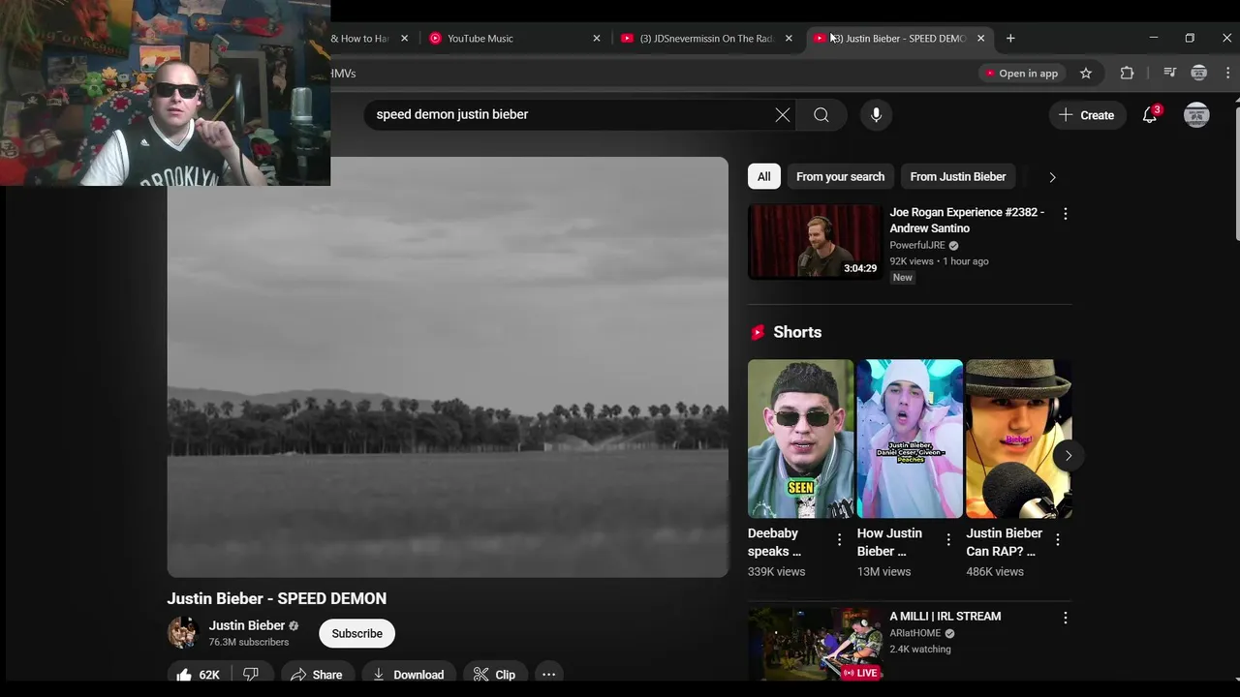Open the A MILLI | IRL STREAM title
The image size is (1240, 697).
[945, 617]
